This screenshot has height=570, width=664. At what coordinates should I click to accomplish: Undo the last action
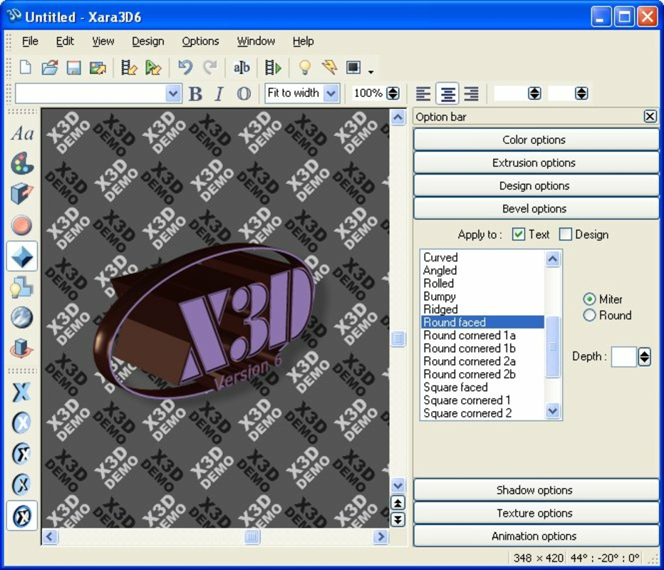185,68
